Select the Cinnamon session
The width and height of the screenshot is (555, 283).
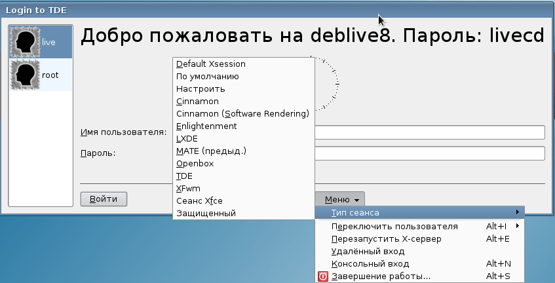[244, 101]
